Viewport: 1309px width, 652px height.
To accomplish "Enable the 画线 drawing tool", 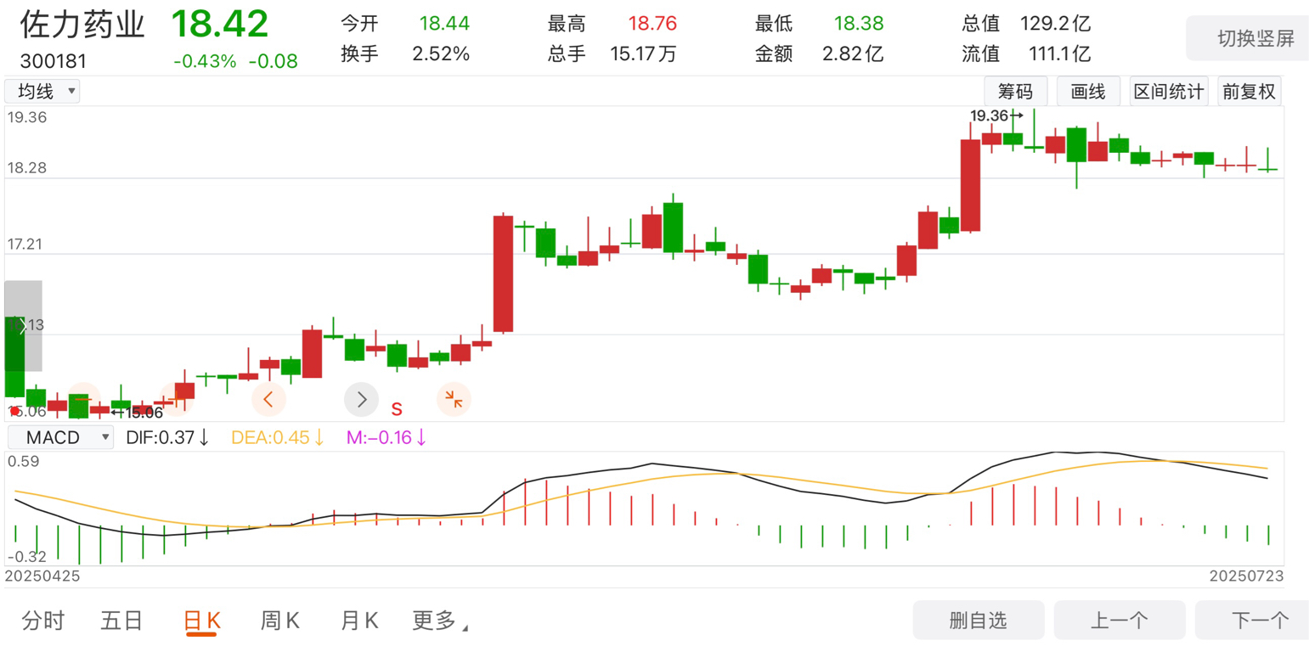I will (1088, 92).
